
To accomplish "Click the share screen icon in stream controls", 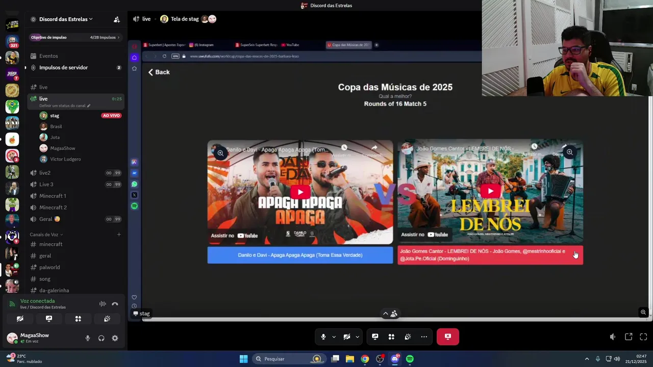I will (375, 336).
